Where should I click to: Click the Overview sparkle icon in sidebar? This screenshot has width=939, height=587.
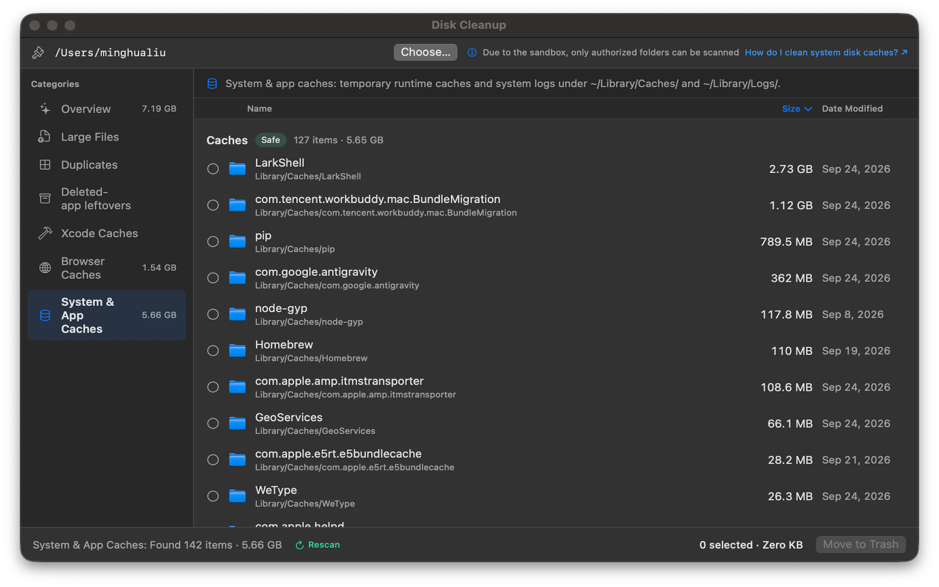pos(45,109)
